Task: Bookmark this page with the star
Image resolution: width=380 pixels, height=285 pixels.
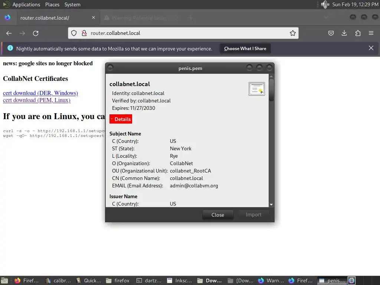Action: (x=292, y=33)
